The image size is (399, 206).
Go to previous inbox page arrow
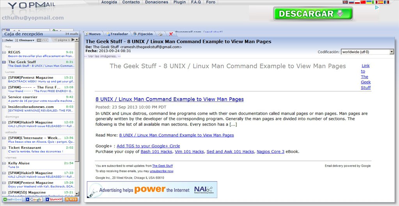(55, 40)
